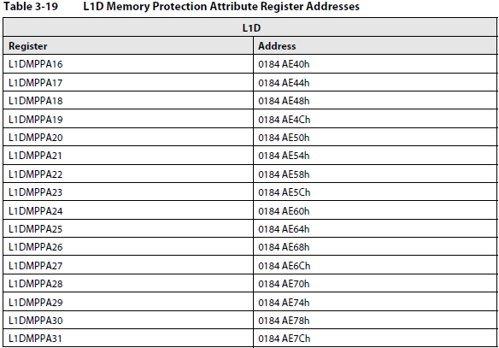Select the L1DMPPA16 register cell
499x348 pixels.
click(128, 64)
